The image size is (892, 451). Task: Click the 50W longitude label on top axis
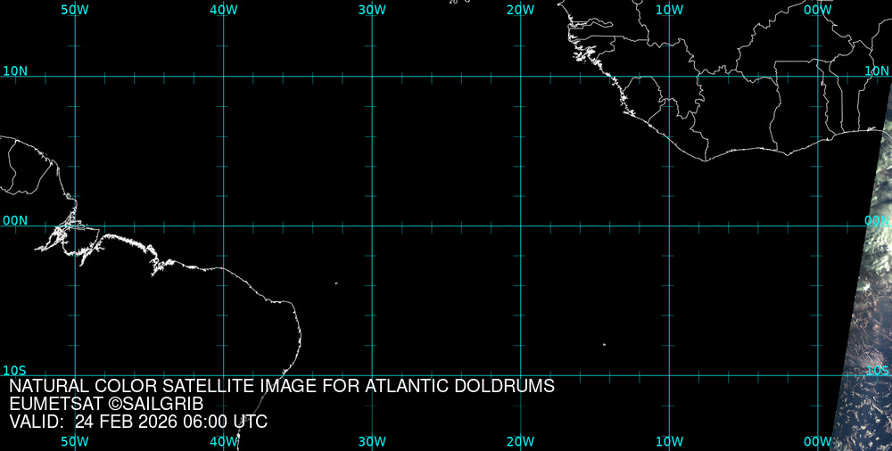coord(75,10)
